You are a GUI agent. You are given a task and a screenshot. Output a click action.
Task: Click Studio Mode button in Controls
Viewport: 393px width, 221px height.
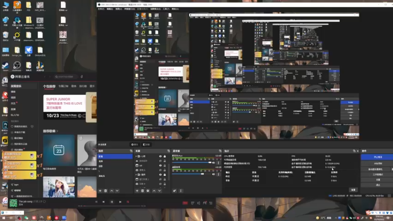(377, 174)
